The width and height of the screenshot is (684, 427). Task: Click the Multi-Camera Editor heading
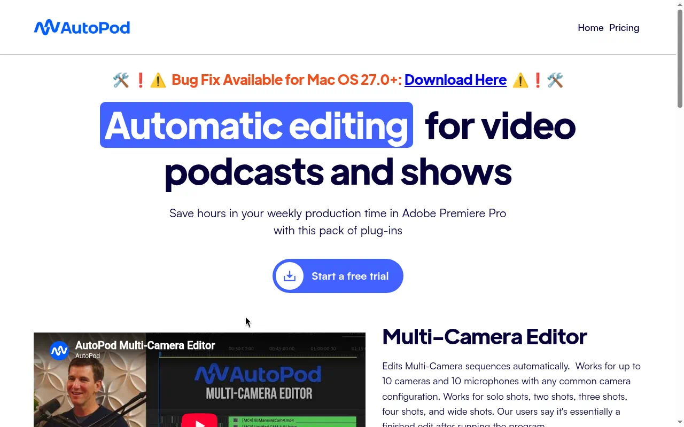click(485, 336)
